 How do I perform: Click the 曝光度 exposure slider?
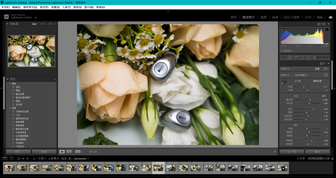click(310, 100)
